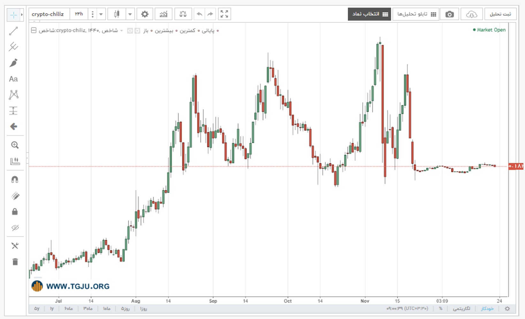Open the drawing tools wrench icon
Screen dimensions: 525x319
pos(15,246)
